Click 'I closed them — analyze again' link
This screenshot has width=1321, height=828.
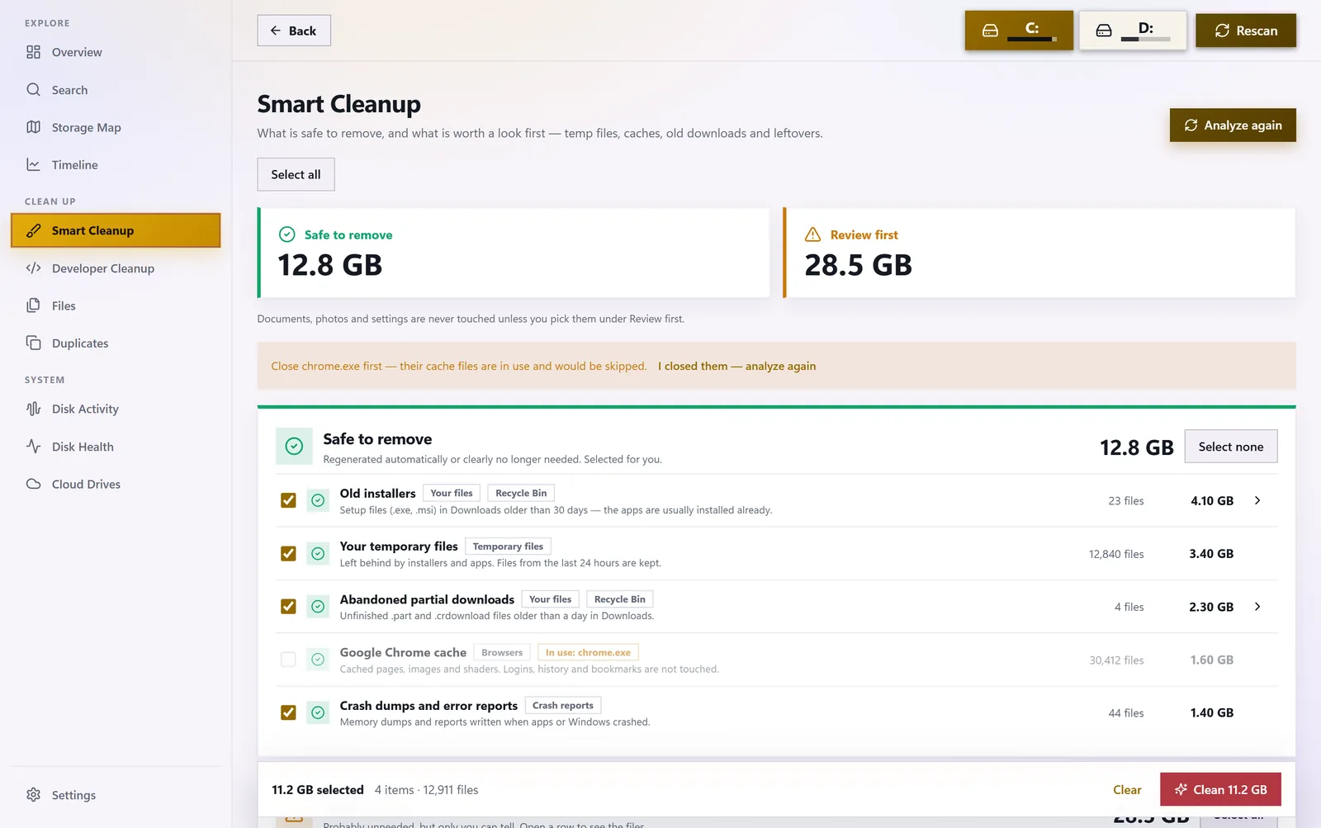click(736, 366)
